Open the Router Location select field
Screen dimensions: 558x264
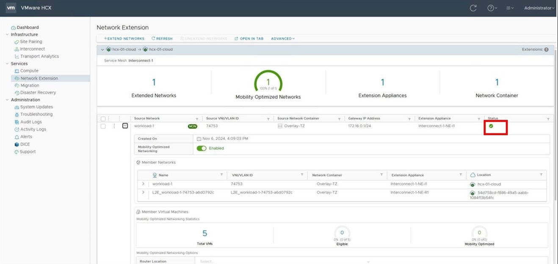(284, 261)
